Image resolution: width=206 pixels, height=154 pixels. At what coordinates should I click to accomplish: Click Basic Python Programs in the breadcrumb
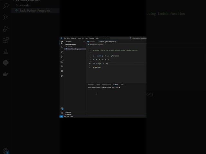97,45
